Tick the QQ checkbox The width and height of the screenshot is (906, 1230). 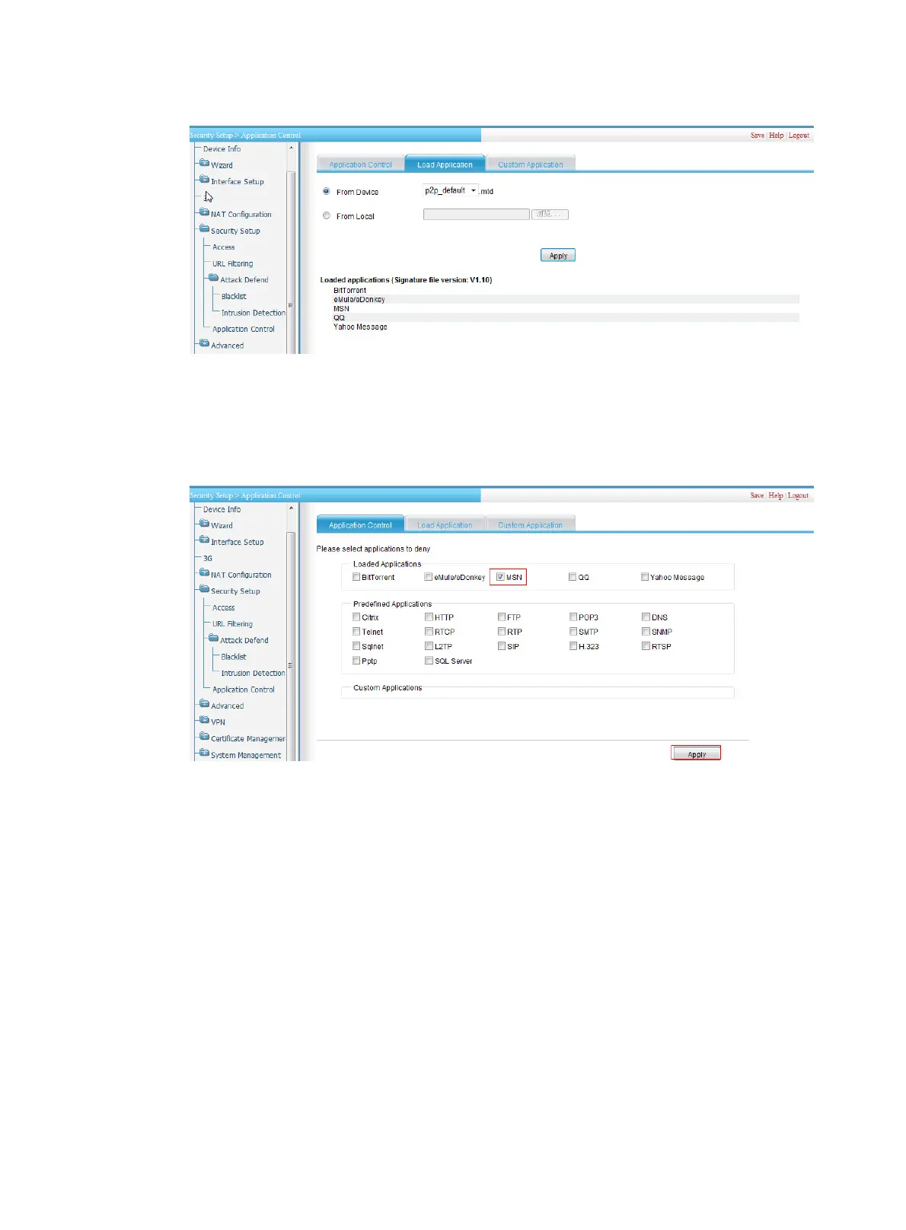click(x=573, y=577)
